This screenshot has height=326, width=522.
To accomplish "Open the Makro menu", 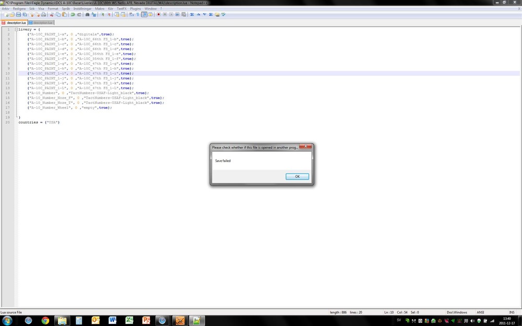I will pos(100,9).
